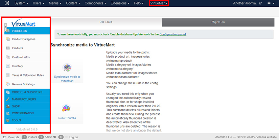Expand the Configuration sidebar section
The image size is (279, 140).
(x=23, y=113)
